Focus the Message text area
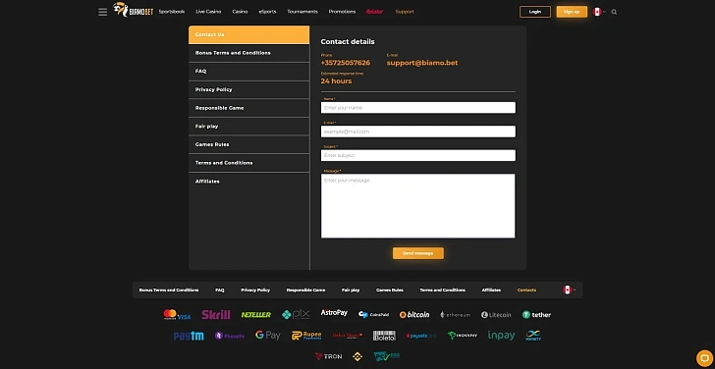715x369 pixels. coord(418,206)
